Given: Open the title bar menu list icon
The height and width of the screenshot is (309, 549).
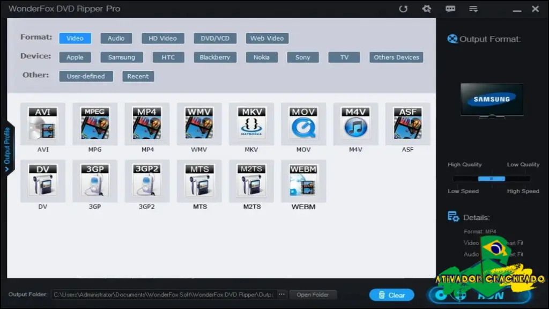Looking at the screenshot, I should pyautogui.click(x=473, y=9).
